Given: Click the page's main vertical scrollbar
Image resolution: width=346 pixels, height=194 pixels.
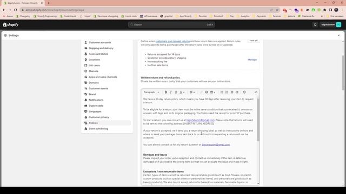Looking at the screenshot, I should click(343, 73).
